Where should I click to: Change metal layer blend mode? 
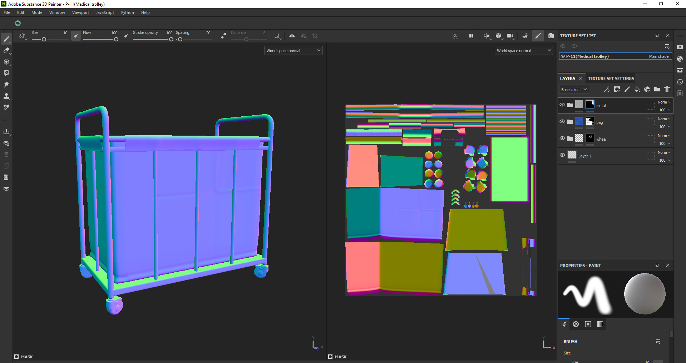click(664, 102)
